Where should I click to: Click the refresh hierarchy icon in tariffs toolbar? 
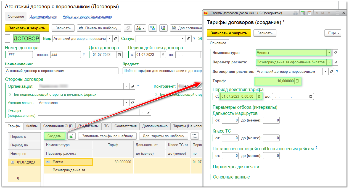pyautogui.click(x=195, y=136)
